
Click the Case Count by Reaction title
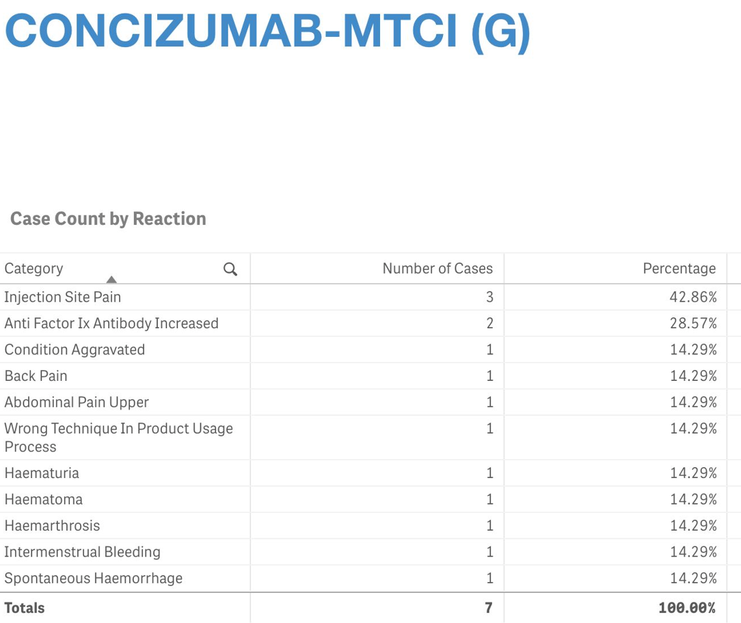(x=108, y=219)
